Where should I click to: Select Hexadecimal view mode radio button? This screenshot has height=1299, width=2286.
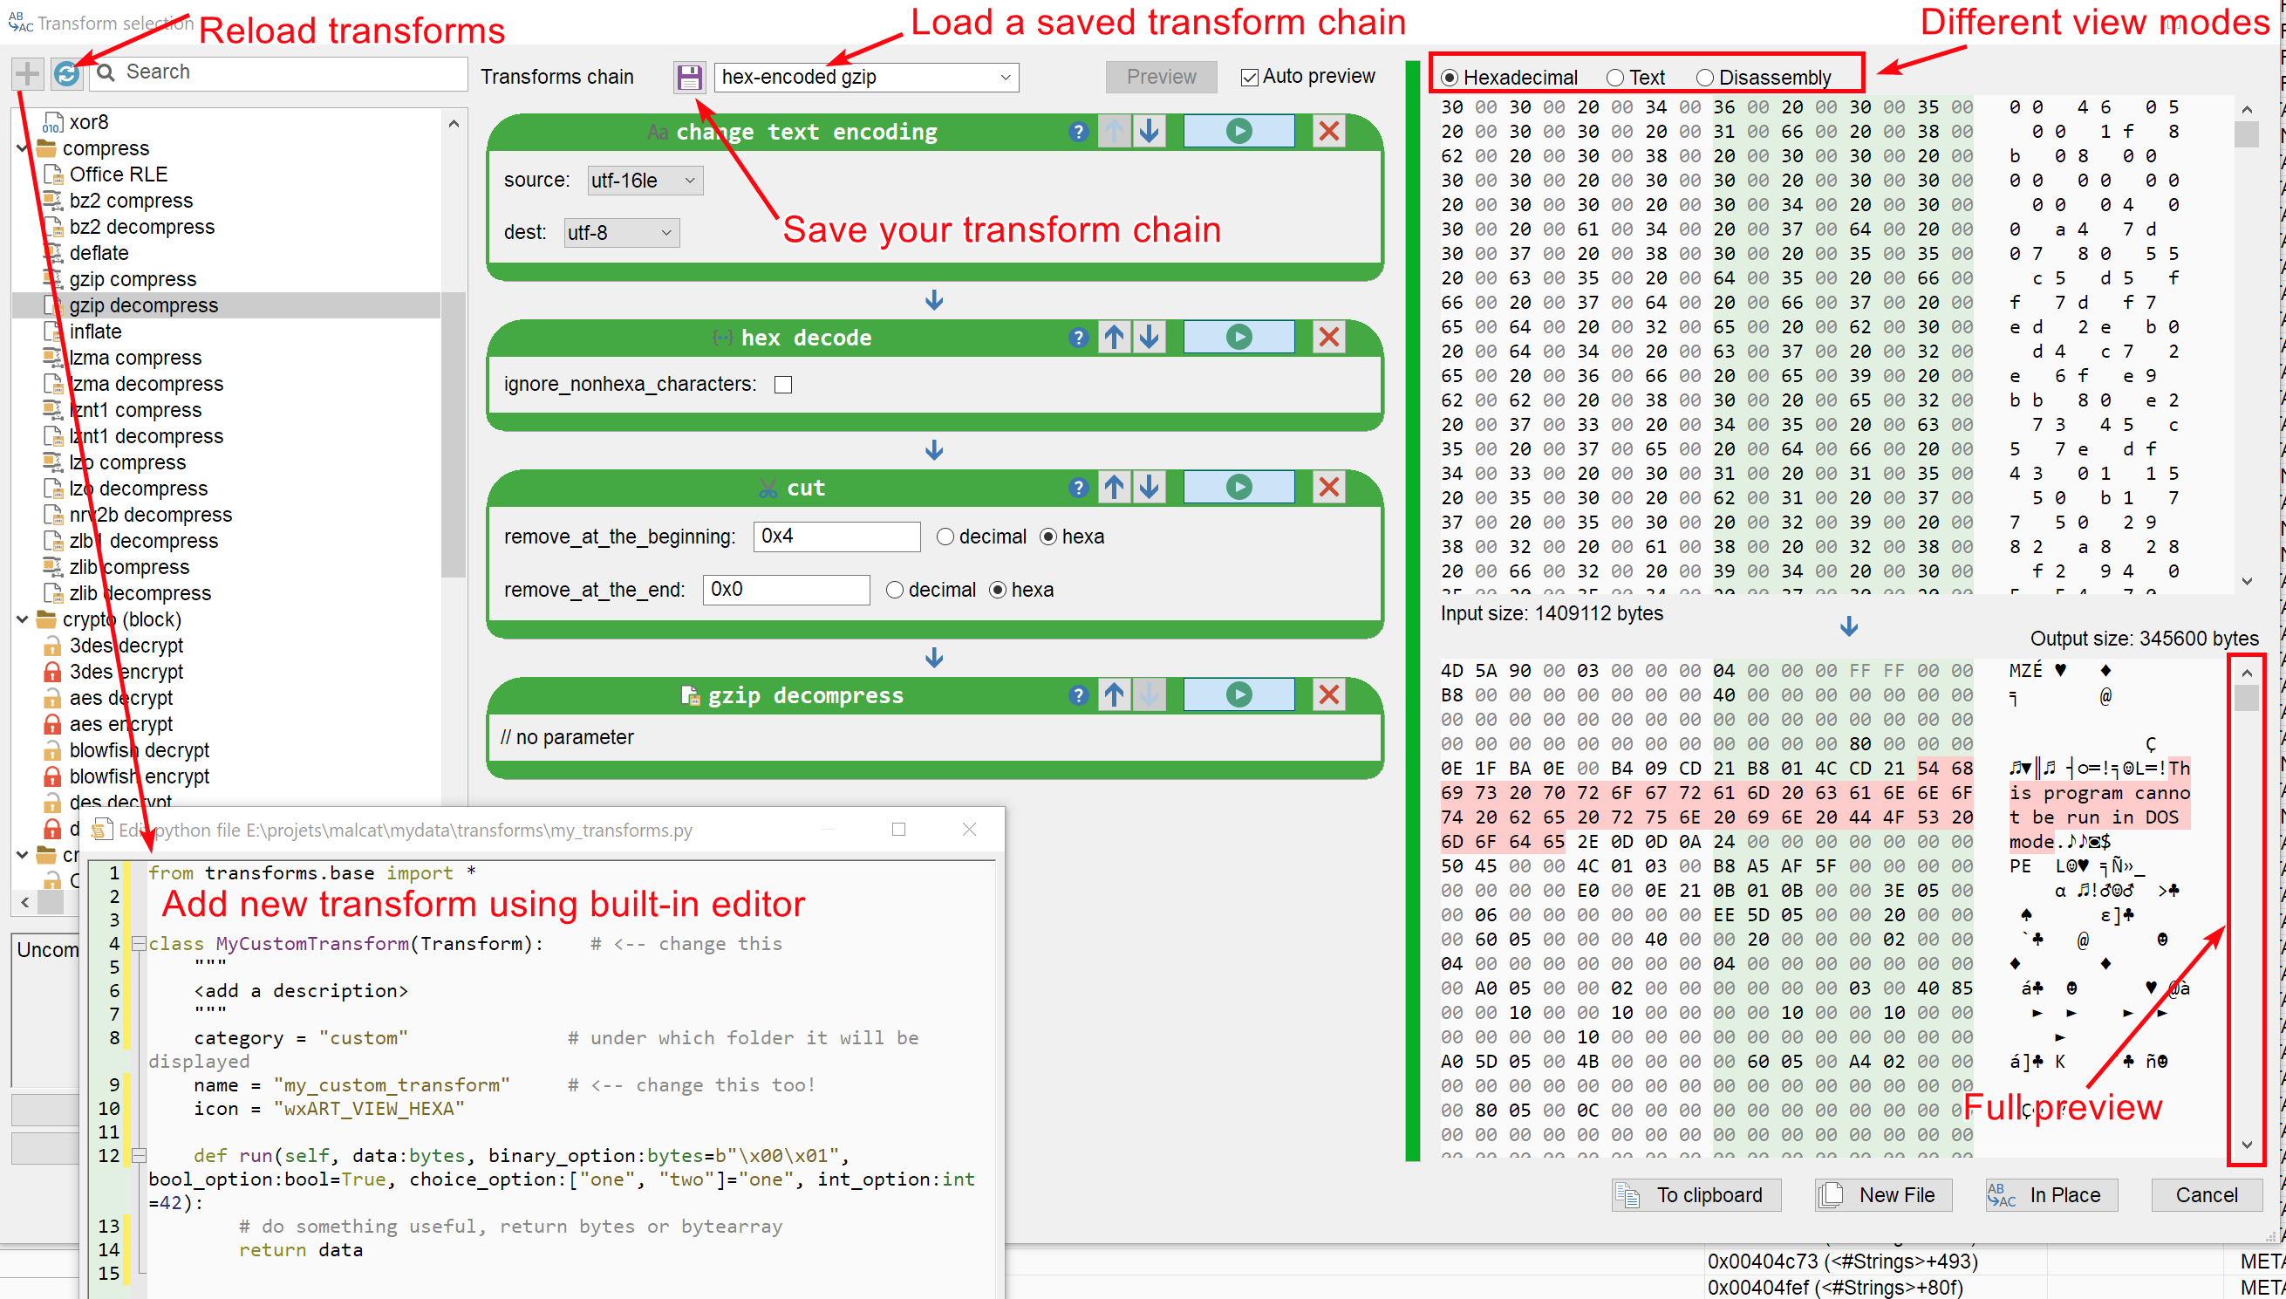pyautogui.click(x=1446, y=77)
